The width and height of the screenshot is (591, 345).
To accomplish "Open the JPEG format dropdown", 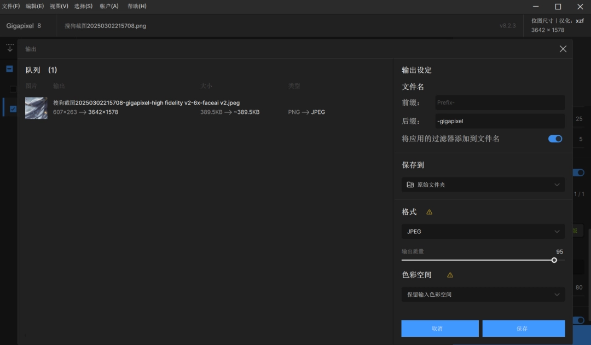I will pos(483,232).
